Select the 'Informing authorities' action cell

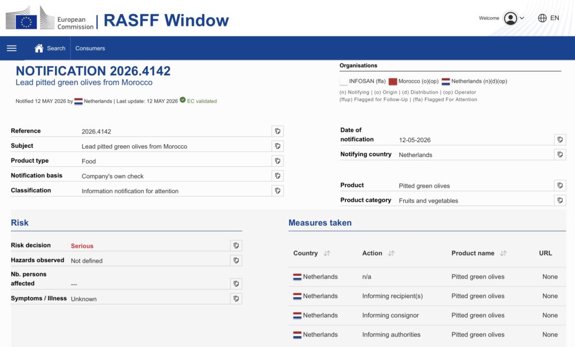pos(391,335)
